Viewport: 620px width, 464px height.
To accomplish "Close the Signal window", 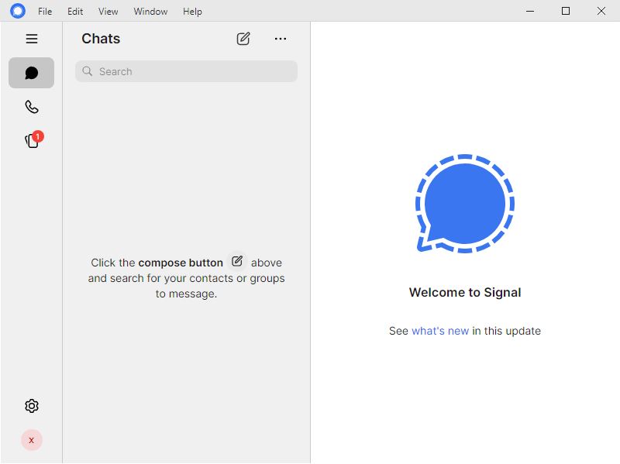I will tap(601, 11).
